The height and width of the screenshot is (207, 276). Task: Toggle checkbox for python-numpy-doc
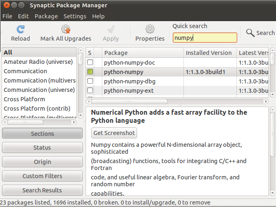(x=90, y=63)
